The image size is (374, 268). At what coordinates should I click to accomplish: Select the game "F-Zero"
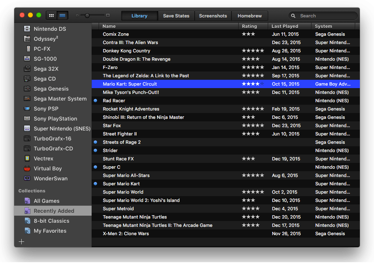pyautogui.click(x=226, y=67)
